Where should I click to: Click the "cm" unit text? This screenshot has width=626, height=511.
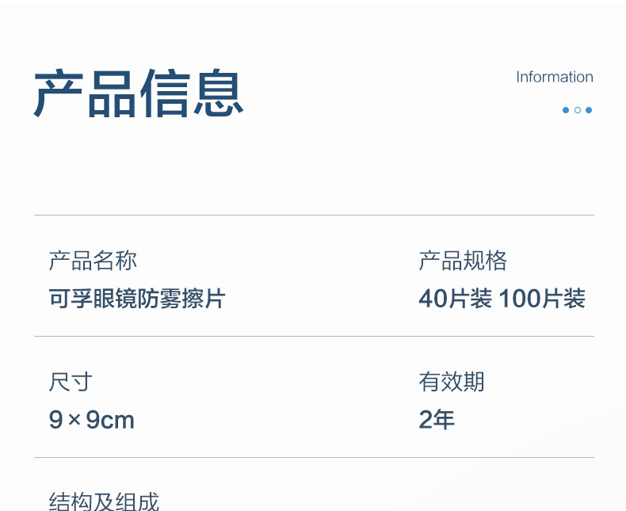point(117,421)
